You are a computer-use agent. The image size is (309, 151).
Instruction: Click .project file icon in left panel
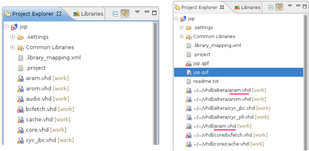click(x=21, y=68)
